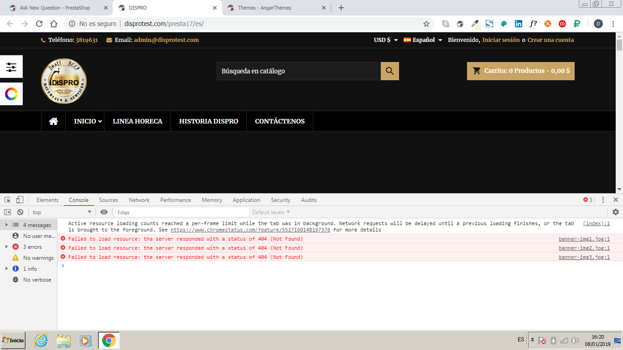Open Windows Media Player from taskbar

(85, 340)
